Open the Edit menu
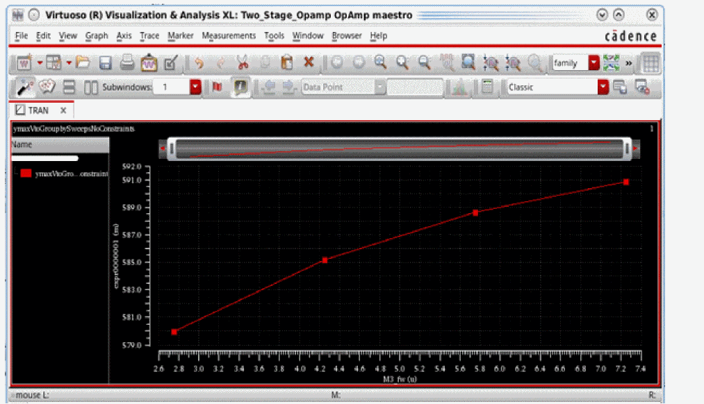Image resolution: width=704 pixels, height=404 pixels. (43, 35)
